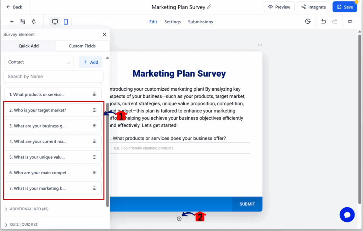Click the products or services question label
The image size is (363, 231).
(x=168, y=139)
